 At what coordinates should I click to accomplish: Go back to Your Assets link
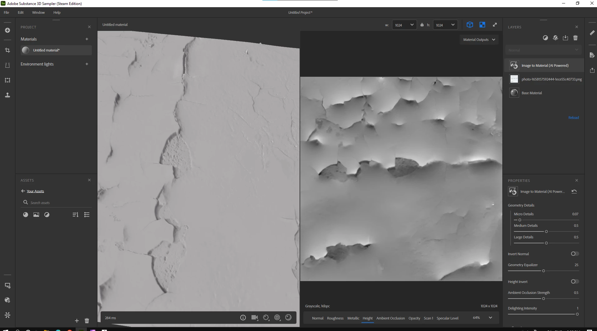[x=35, y=191]
